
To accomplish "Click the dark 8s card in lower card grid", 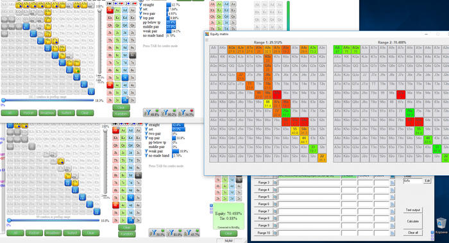I will [x=138, y=175].
